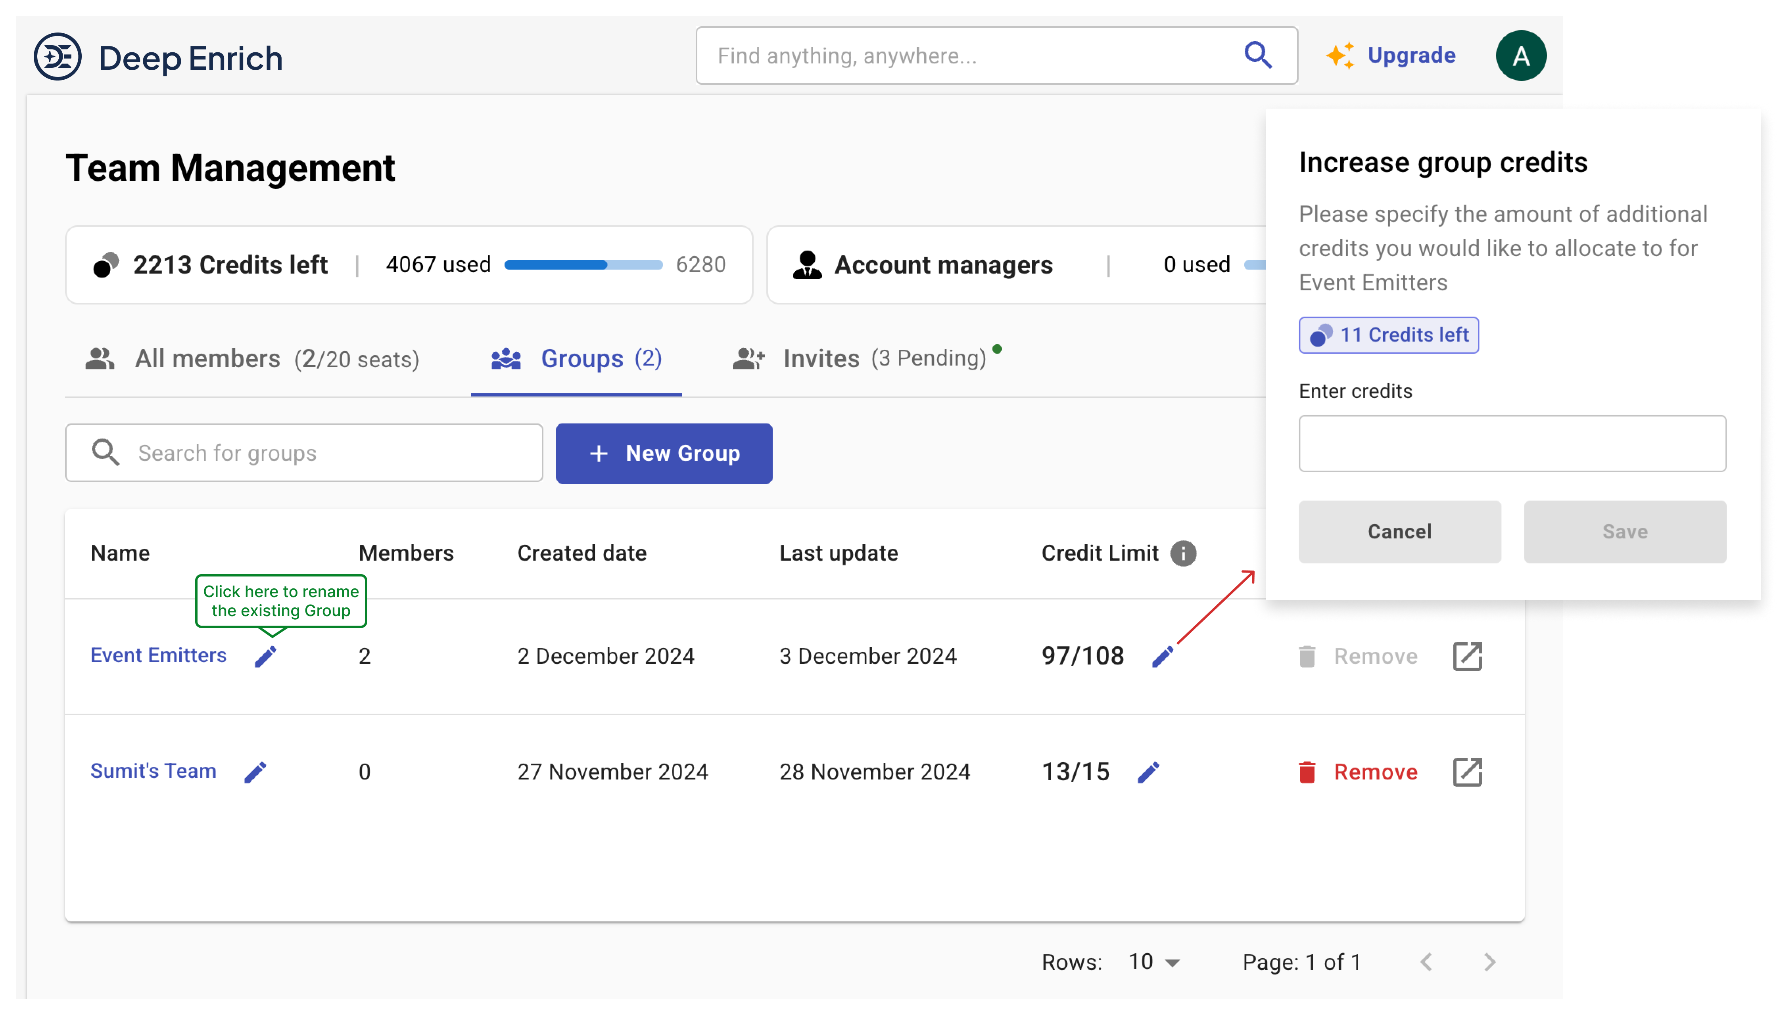Edit credit limit for Event Emitters
Screen dimensions: 1777x1015
click(x=1162, y=656)
